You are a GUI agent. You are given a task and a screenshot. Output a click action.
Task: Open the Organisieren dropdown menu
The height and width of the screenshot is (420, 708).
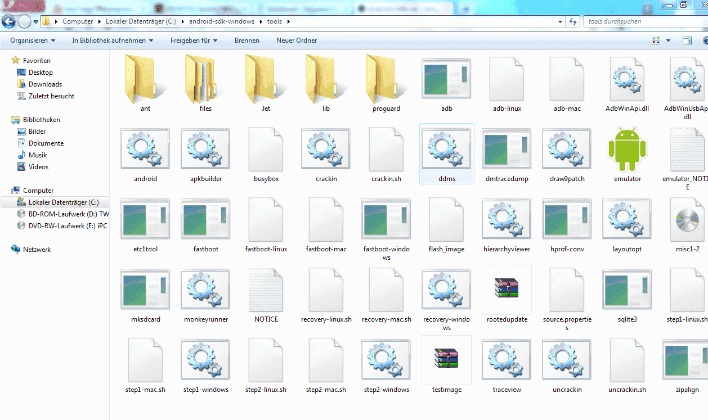pos(33,40)
